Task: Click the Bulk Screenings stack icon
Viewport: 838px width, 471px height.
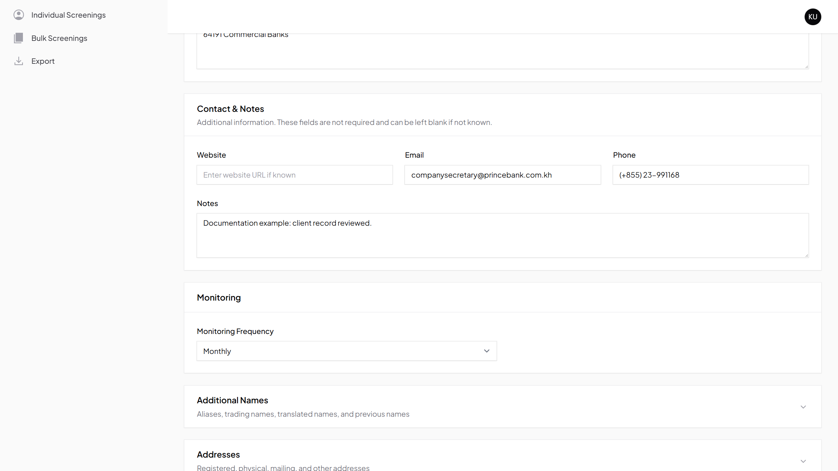Action: [19, 38]
